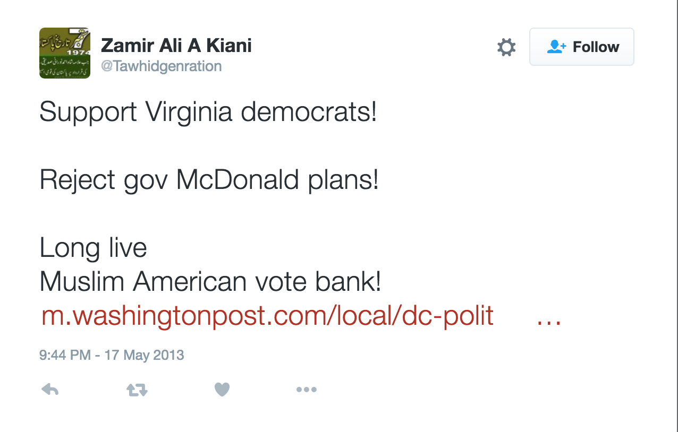Click the display name Zamir Ali A Kiani

176,46
